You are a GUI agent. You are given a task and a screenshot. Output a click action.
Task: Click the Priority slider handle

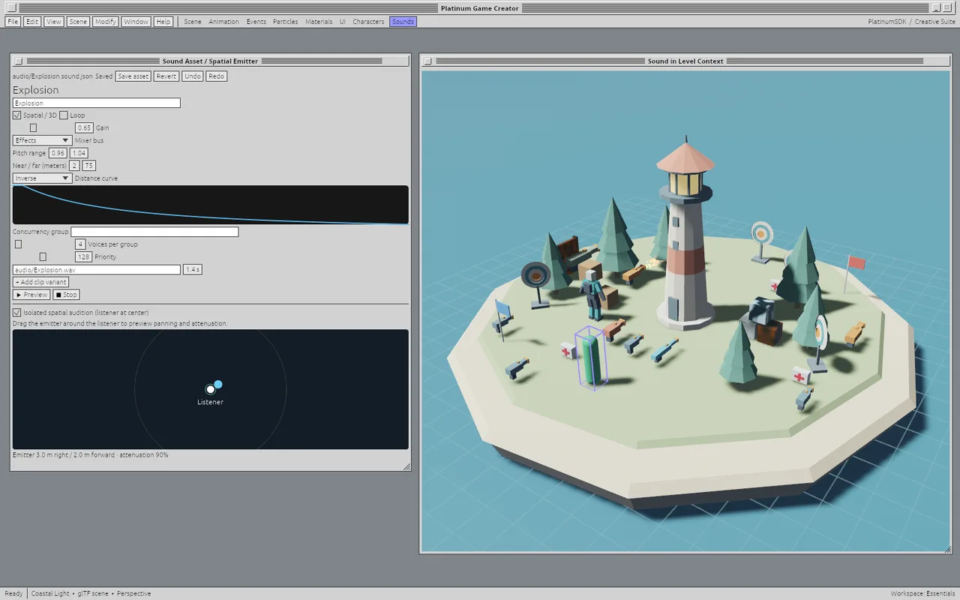click(x=43, y=257)
